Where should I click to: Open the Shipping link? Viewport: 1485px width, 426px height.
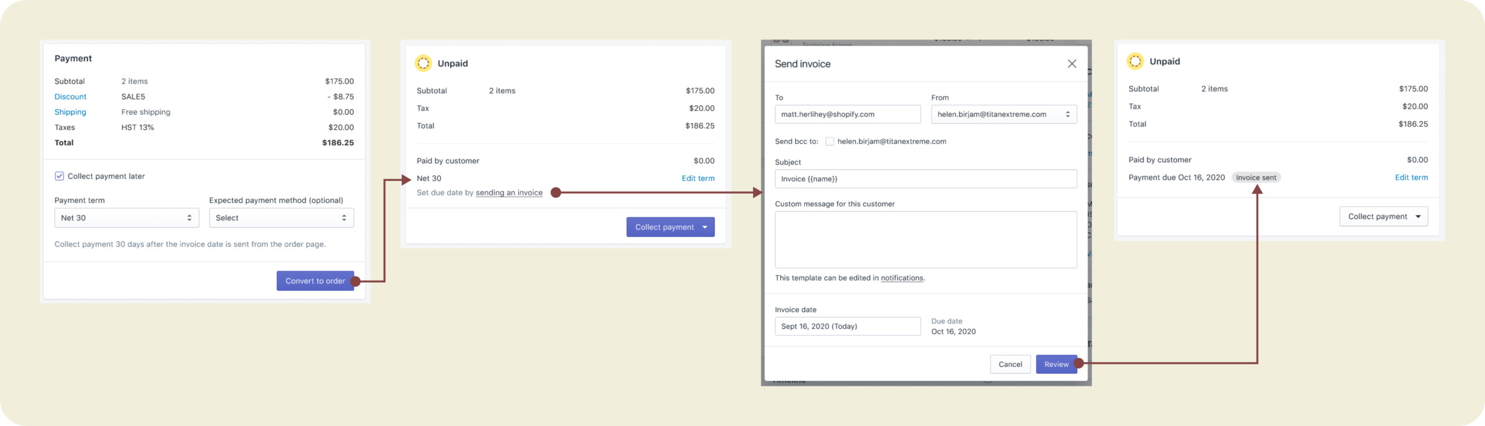pyautogui.click(x=70, y=112)
